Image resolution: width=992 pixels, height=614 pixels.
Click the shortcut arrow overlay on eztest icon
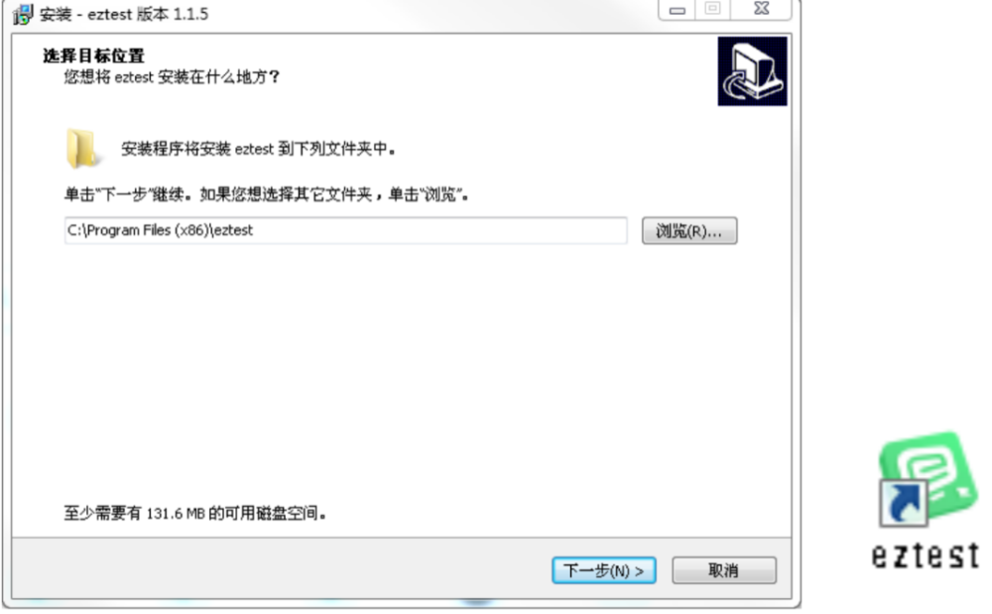tap(904, 503)
